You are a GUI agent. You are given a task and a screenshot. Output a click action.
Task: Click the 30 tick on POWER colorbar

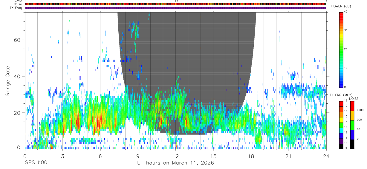coord(346,30)
